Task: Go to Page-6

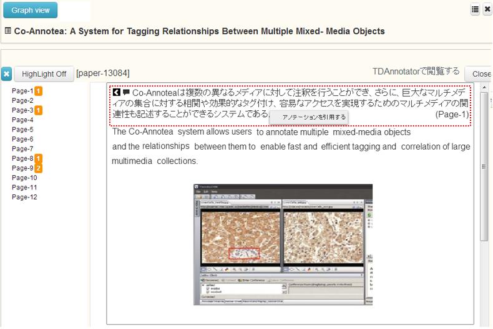Action: [22, 139]
